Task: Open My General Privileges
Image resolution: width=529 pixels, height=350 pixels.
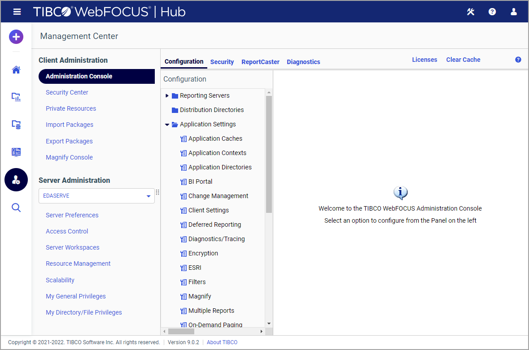Action: [75, 296]
